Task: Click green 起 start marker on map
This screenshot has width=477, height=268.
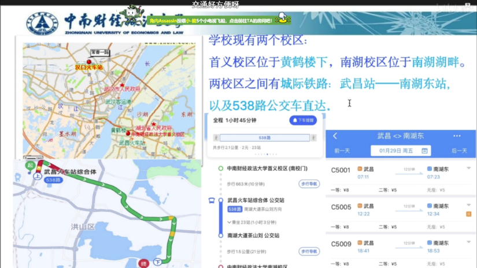Action: click(30, 165)
